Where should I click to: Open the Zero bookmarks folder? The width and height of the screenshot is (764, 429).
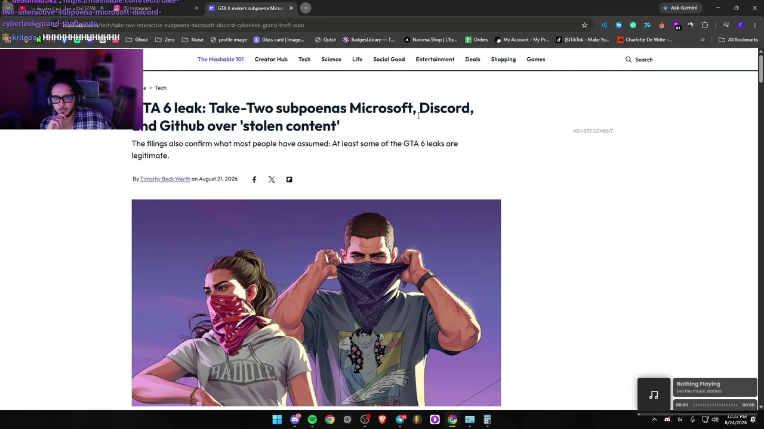pyautogui.click(x=165, y=40)
